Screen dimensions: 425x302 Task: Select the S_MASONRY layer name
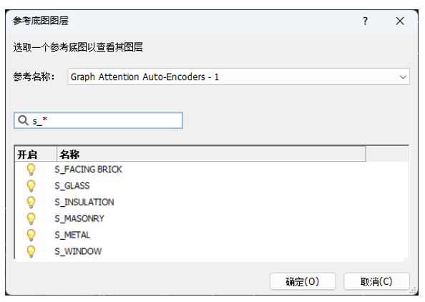click(79, 219)
